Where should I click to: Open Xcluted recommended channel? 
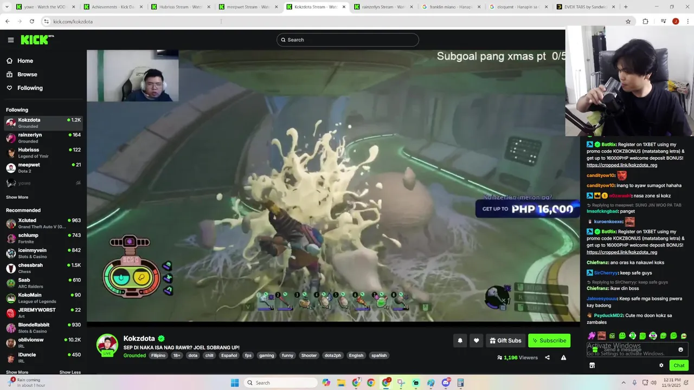pos(43,224)
